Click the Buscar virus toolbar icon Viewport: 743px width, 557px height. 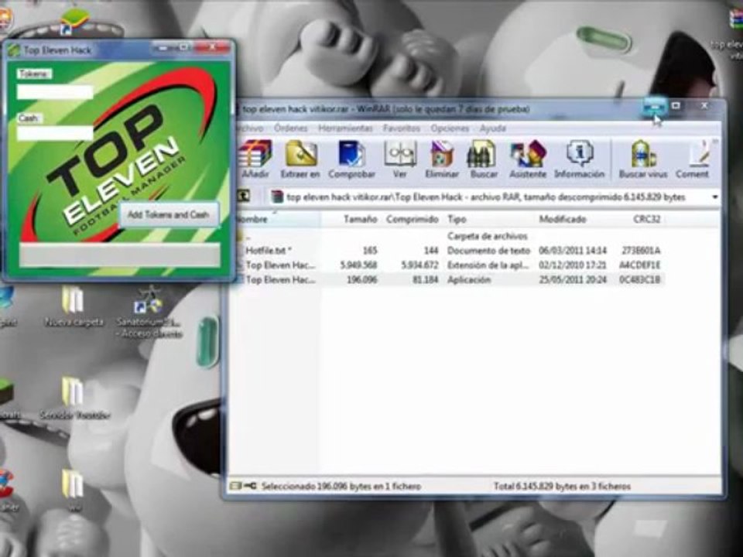click(x=642, y=159)
